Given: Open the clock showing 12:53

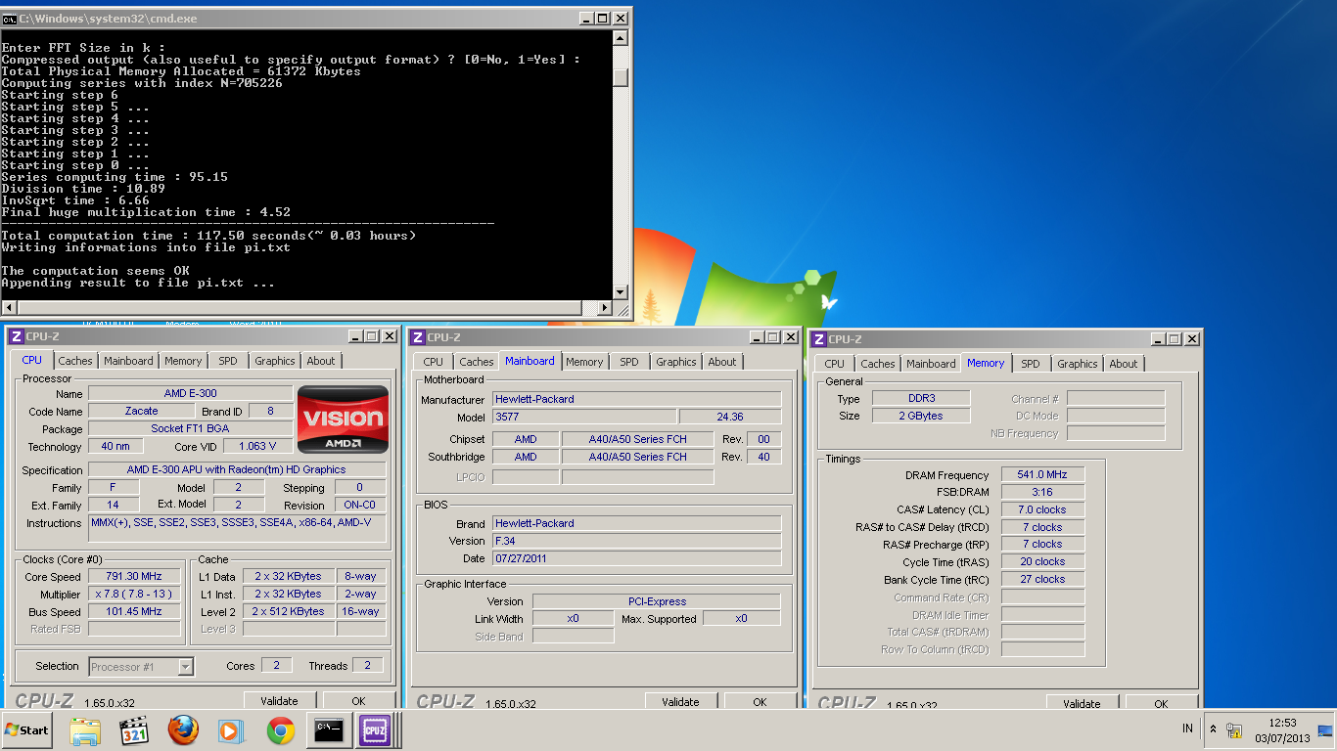Looking at the screenshot, I should click(x=1281, y=729).
